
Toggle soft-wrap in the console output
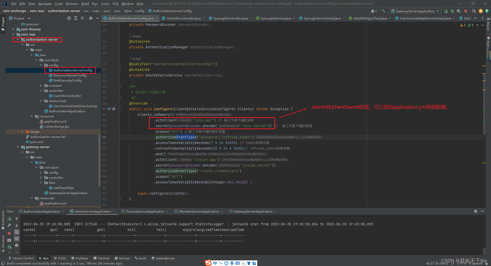pyautogui.click(x=17, y=232)
